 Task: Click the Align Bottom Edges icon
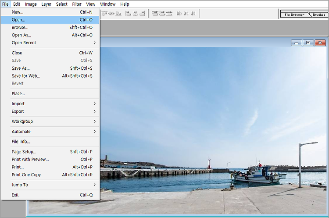(x=118, y=14)
